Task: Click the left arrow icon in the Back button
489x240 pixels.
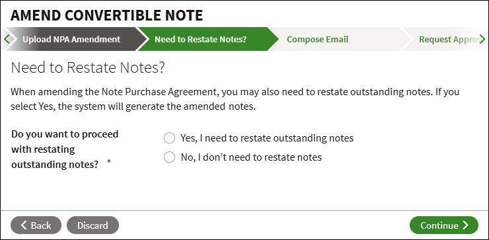Action: [24, 225]
